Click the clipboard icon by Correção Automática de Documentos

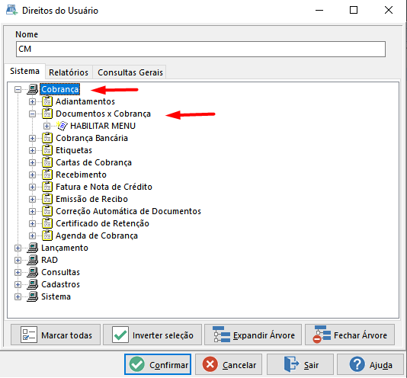[x=47, y=211]
